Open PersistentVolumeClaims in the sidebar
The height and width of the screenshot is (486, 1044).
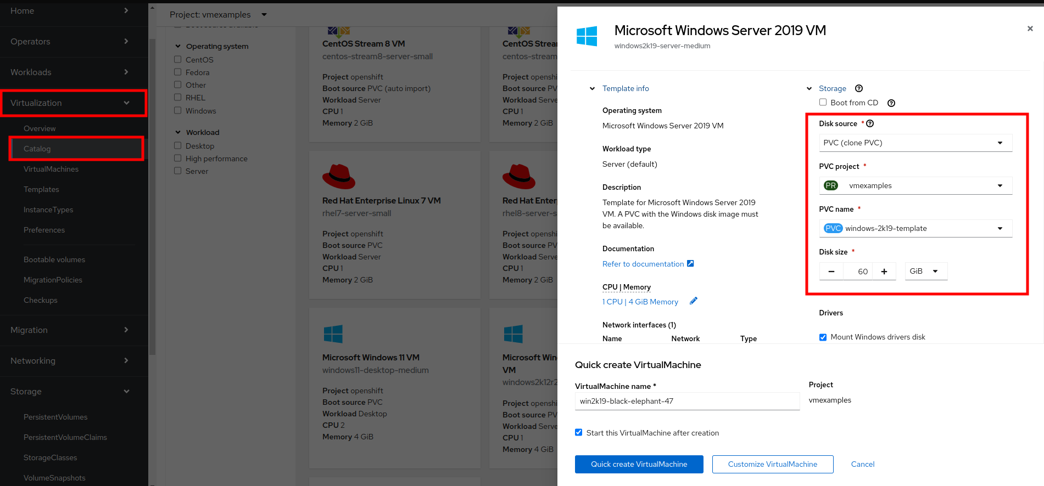coord(65,437)
